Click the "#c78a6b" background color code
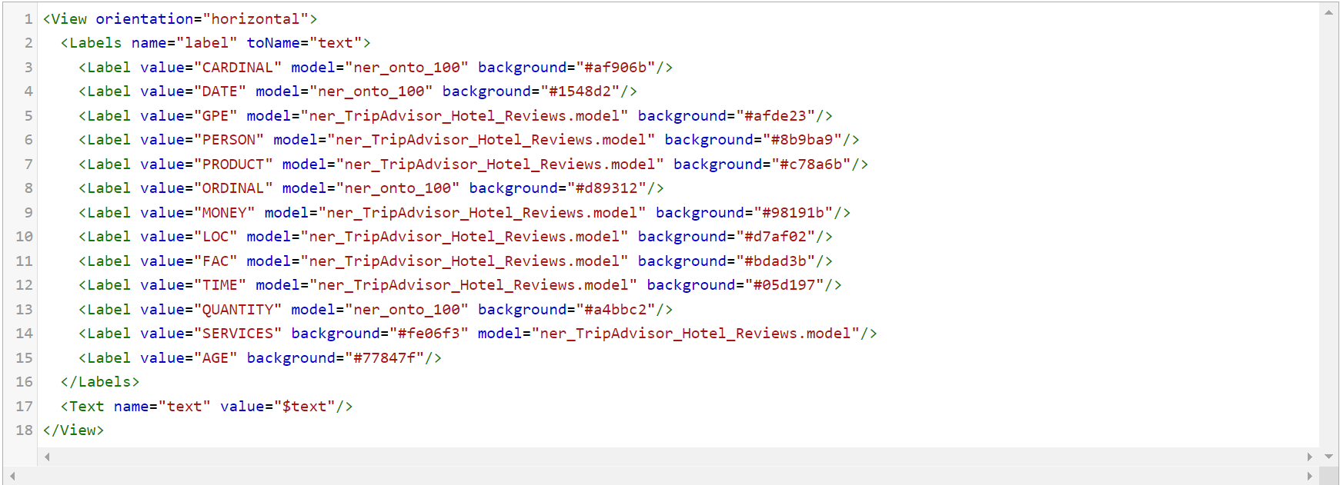 coord(811,164)
